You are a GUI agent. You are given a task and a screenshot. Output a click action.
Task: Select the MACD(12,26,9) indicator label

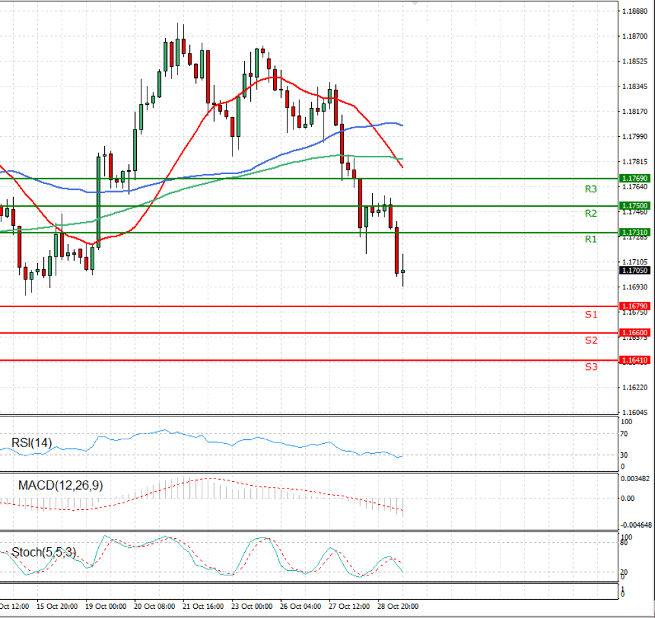click(x=60, y=485)
